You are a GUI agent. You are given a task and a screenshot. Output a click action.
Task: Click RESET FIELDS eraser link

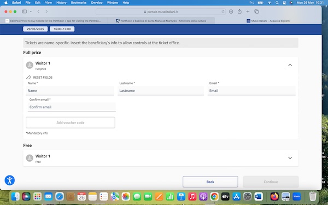click(x=39, y=78)
